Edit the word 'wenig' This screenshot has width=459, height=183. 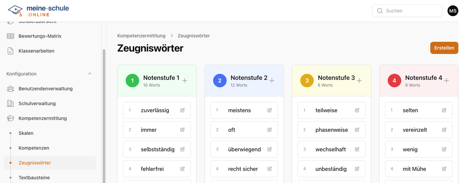point(444,149)
